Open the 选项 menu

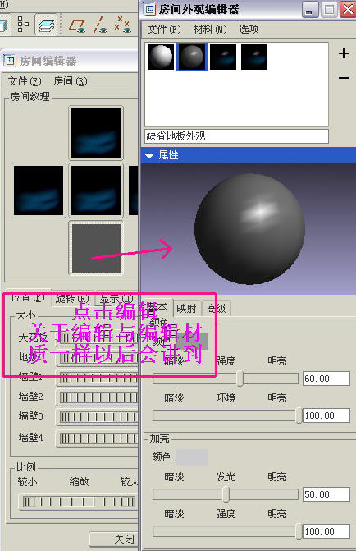click(x=249, y=30)
